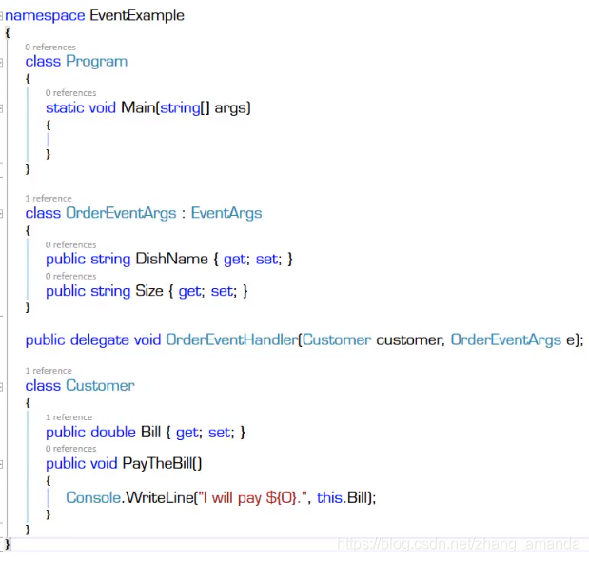Click the lowercase 'customer' parameter name
Screen dimensions: 589x561
[x=409, y=340]
